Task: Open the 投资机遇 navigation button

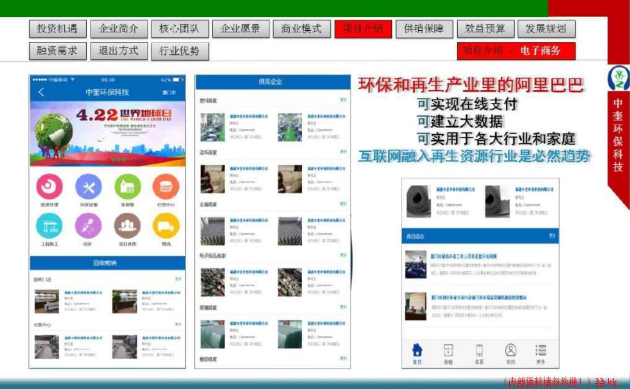Action: tap(57, 29)
